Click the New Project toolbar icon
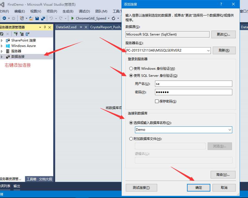This screenshot has width=248, height=198. (22, 18)
